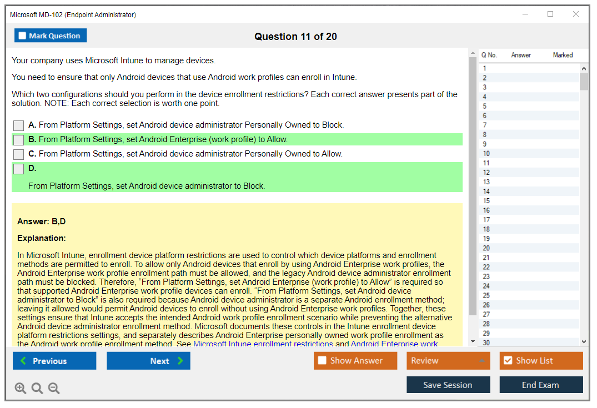Click the question list scroll up arrow
Image resolution: width=597 pixels, height=408 pixels.
pyautogui.click(x=584, y=68)
